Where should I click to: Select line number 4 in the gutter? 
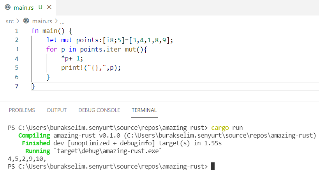point(16,59)
